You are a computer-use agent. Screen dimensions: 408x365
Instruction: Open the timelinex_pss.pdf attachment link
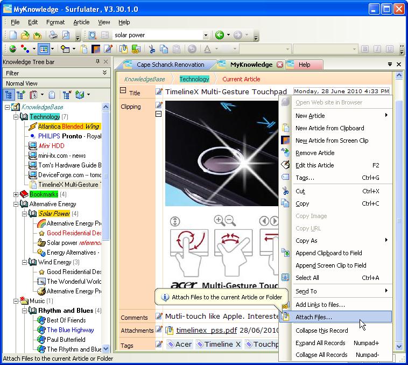point(206,330)
